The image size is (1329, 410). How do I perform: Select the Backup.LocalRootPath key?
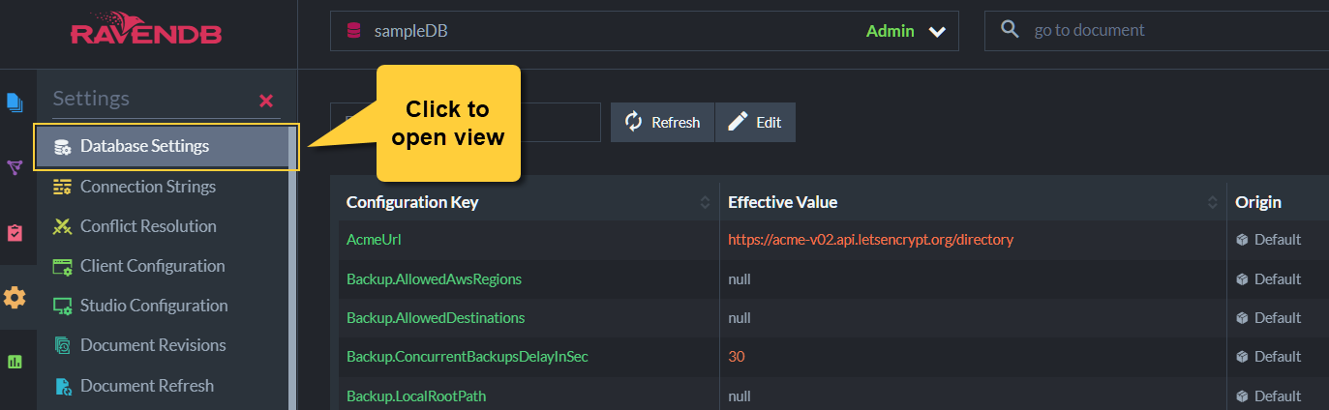pos(416,396)
